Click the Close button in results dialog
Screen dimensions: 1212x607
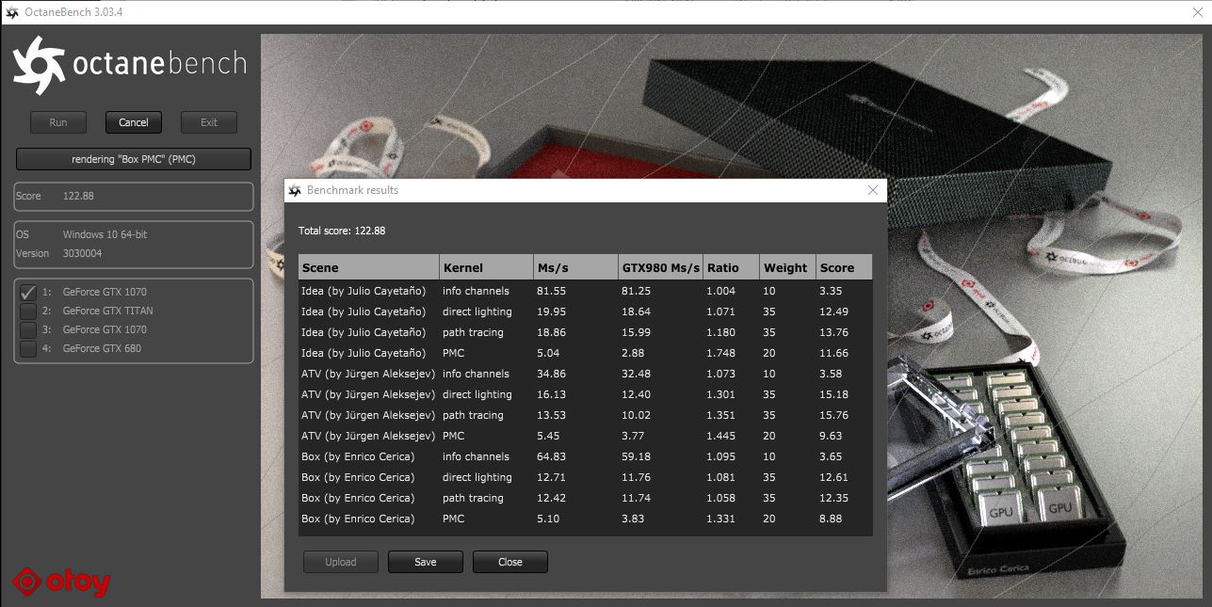pyautogui.click(x=510, y=562)
